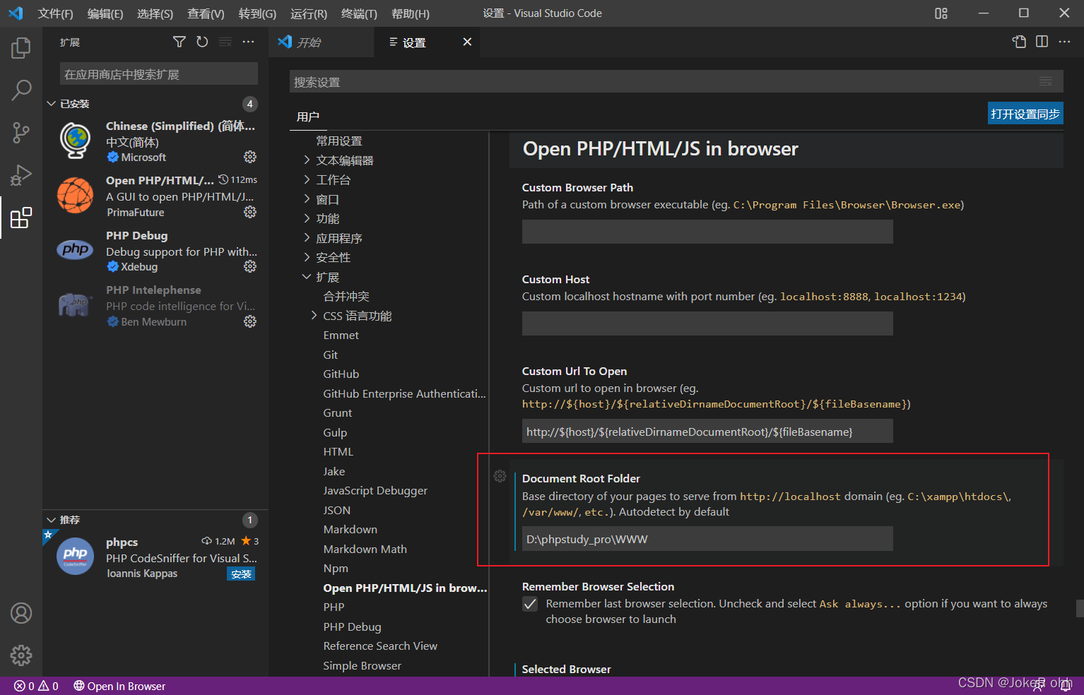Click the Document Root Folder input
Screen dimensions: 1084x695
tap(707, 539)
